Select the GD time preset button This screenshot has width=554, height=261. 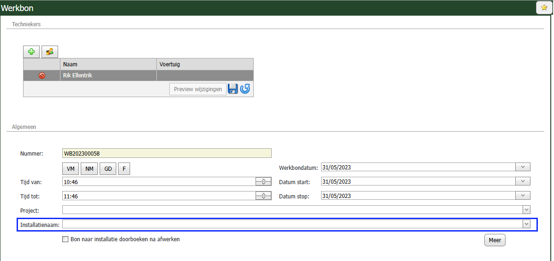pyautogui.click(x=108, y=169)
